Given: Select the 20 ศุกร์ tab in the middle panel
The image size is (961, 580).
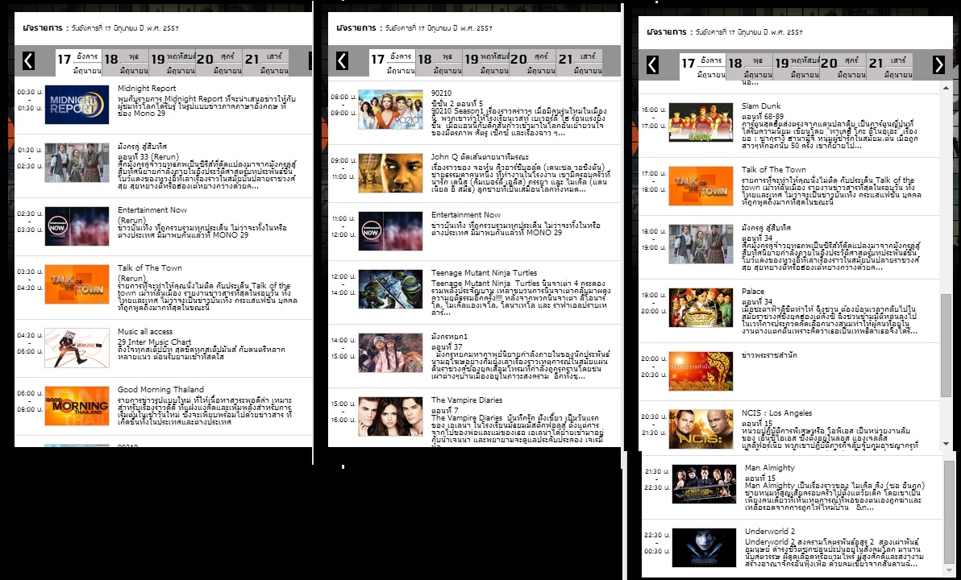Looking at the screenshot, I should tap(533, 63).
